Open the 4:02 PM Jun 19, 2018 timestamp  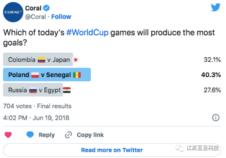[36, 118]
